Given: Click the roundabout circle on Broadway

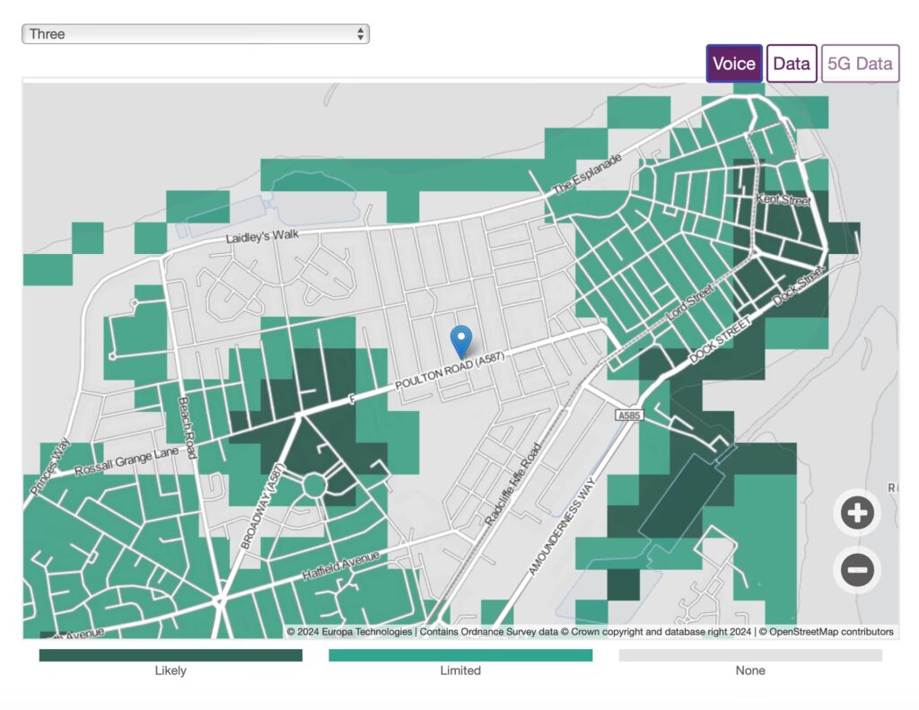Looking at the screenshot, I should pyautogui.click(x=313, y=486).
